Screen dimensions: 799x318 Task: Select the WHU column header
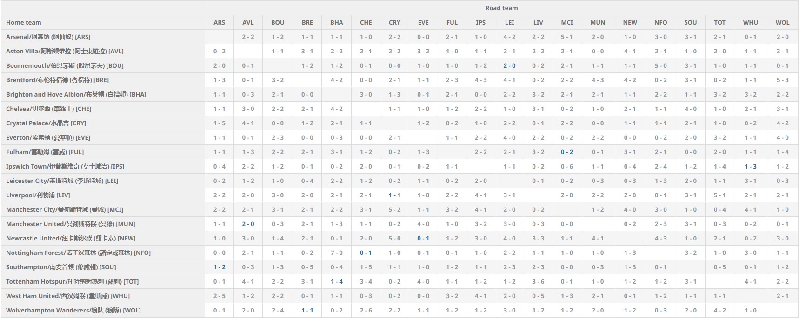(x=750, y=22)
